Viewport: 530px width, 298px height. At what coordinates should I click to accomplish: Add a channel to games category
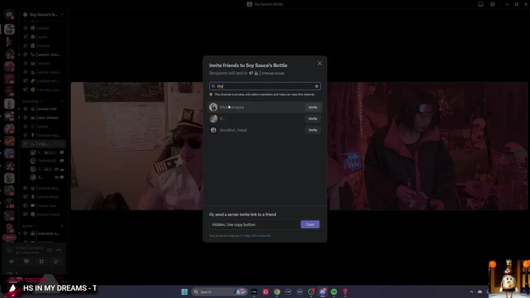[62, 226]
